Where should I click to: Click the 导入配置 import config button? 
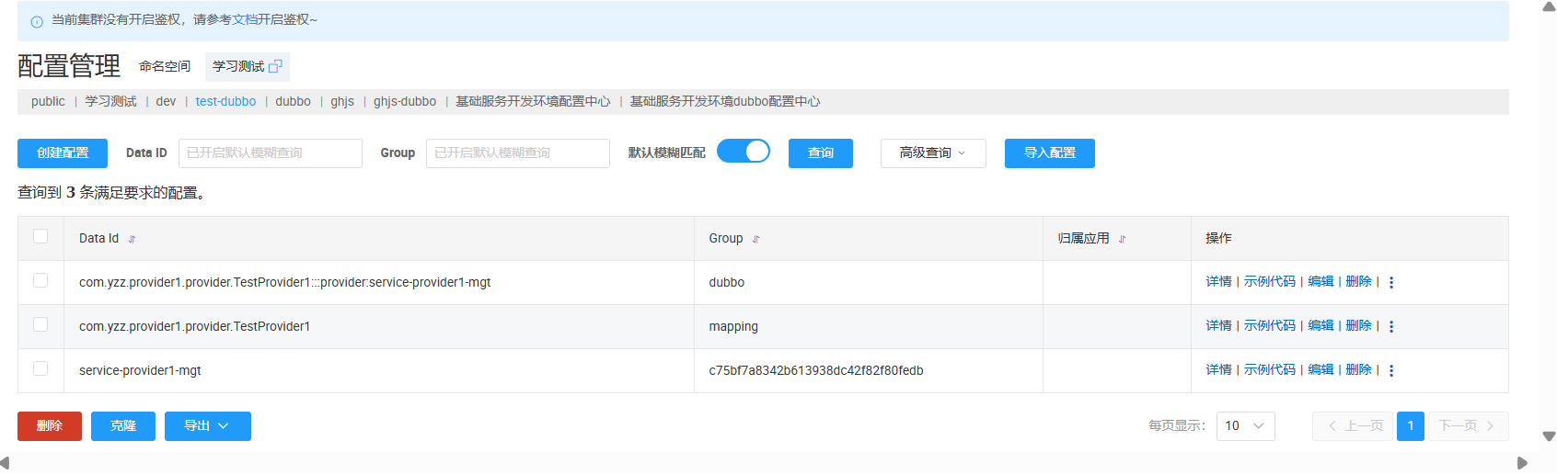[x=1050, y=153]
